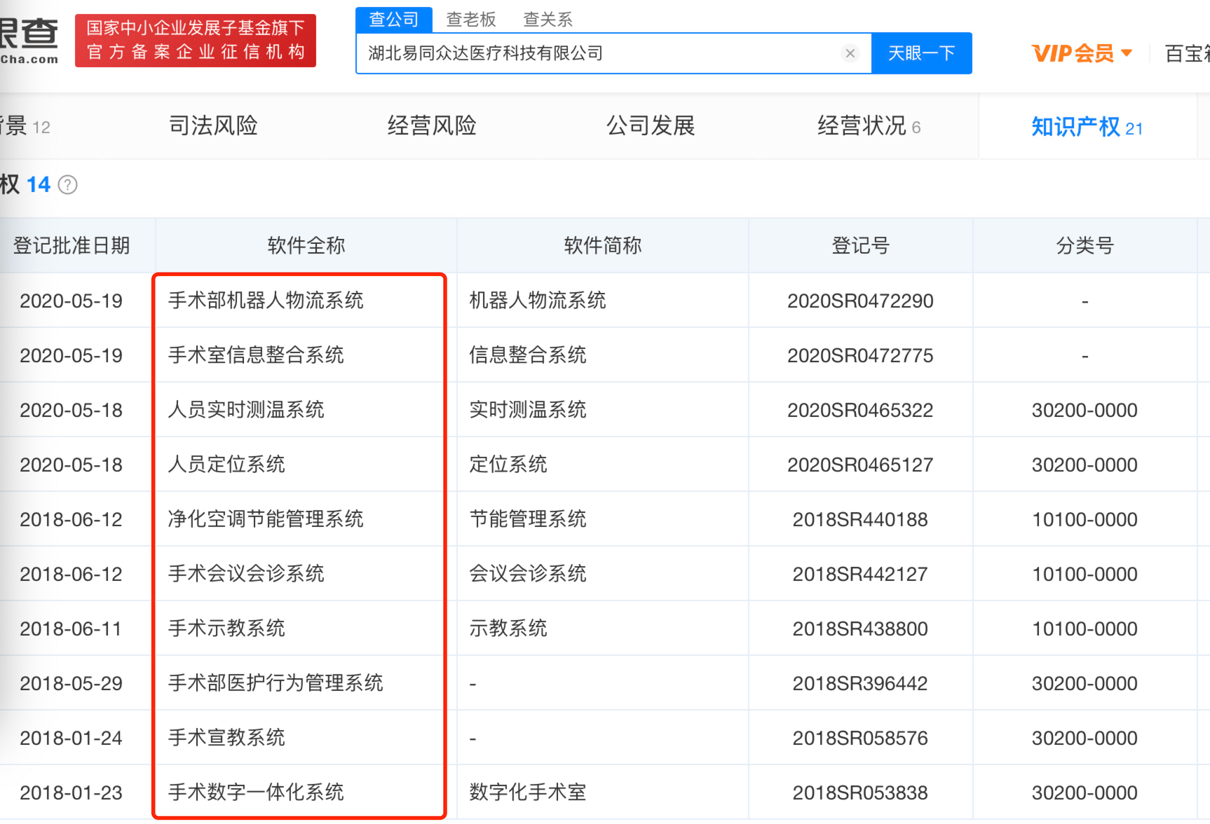Screen dimensions: 1210x824
Task: Click registration number 2020SR0465127
Action: tap(860, 465)
